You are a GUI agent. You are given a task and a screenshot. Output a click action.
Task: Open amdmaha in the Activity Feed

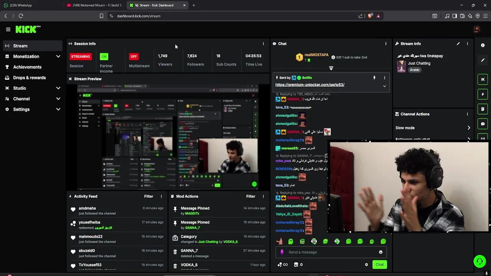pyautogui.click(x=87, y=208)
